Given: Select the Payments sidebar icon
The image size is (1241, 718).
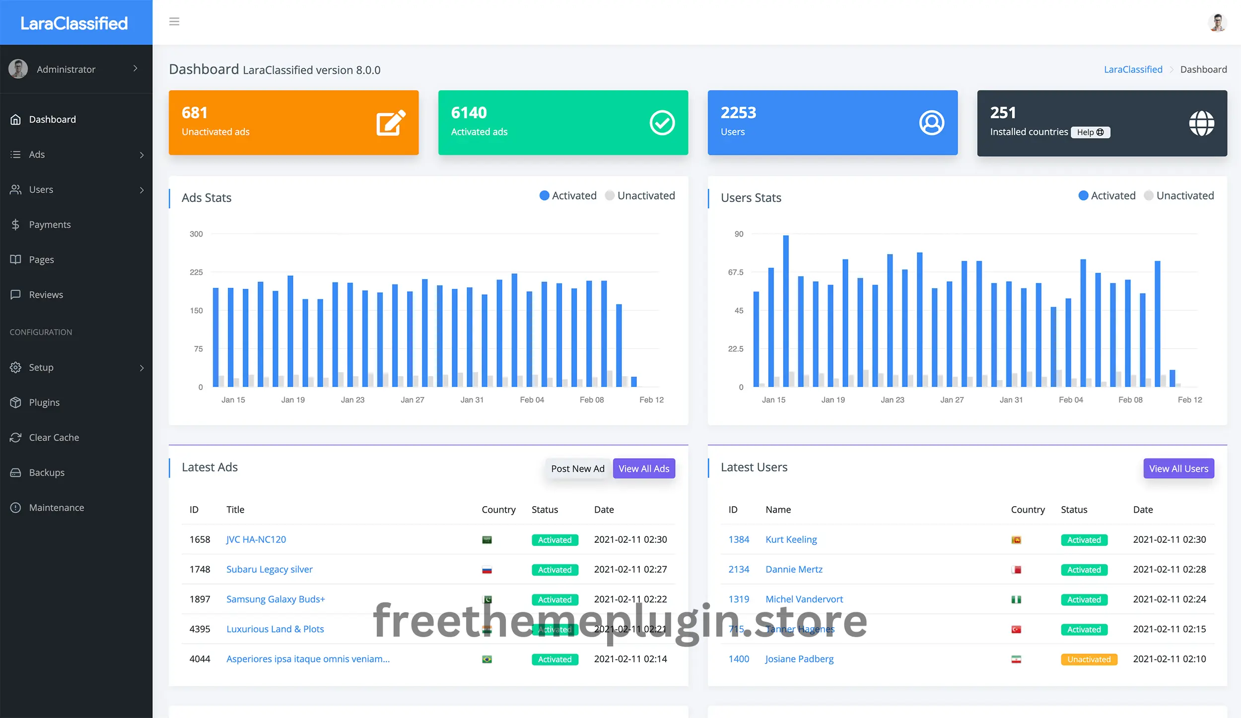Looking at the screenshot, I should 15,224.
